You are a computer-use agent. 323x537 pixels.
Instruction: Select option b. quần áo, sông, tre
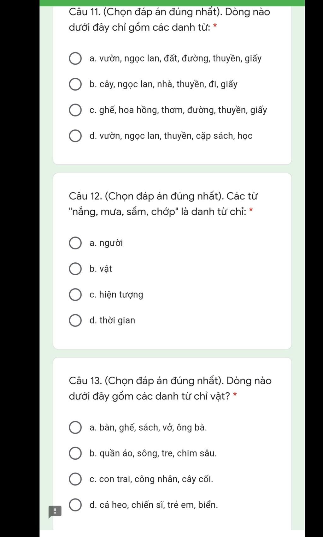75,454
